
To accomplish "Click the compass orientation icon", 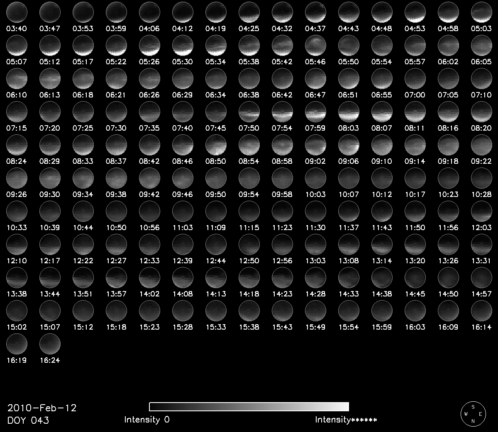I will point(473,413).
